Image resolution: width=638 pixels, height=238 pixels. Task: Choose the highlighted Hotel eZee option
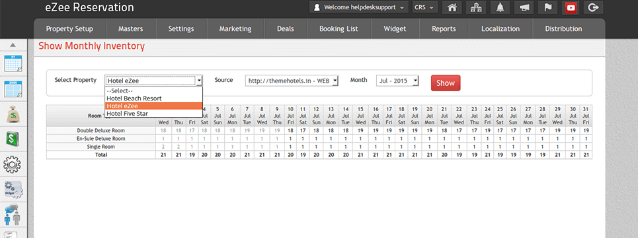[154, 106]
